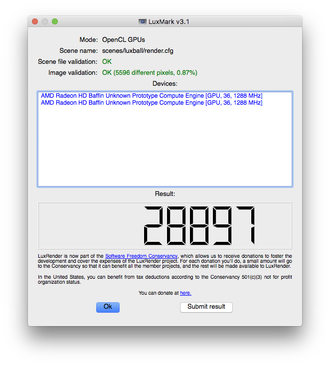Click the LuxMark title bar icon
Viewport: 330px width, 366px height.
click(x=143, y=22)
